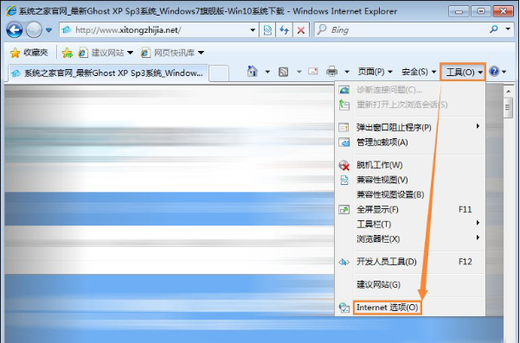Viewport: 520px width, 343px height.
Task: Click the Home page icon
Action: coord(253,71)
